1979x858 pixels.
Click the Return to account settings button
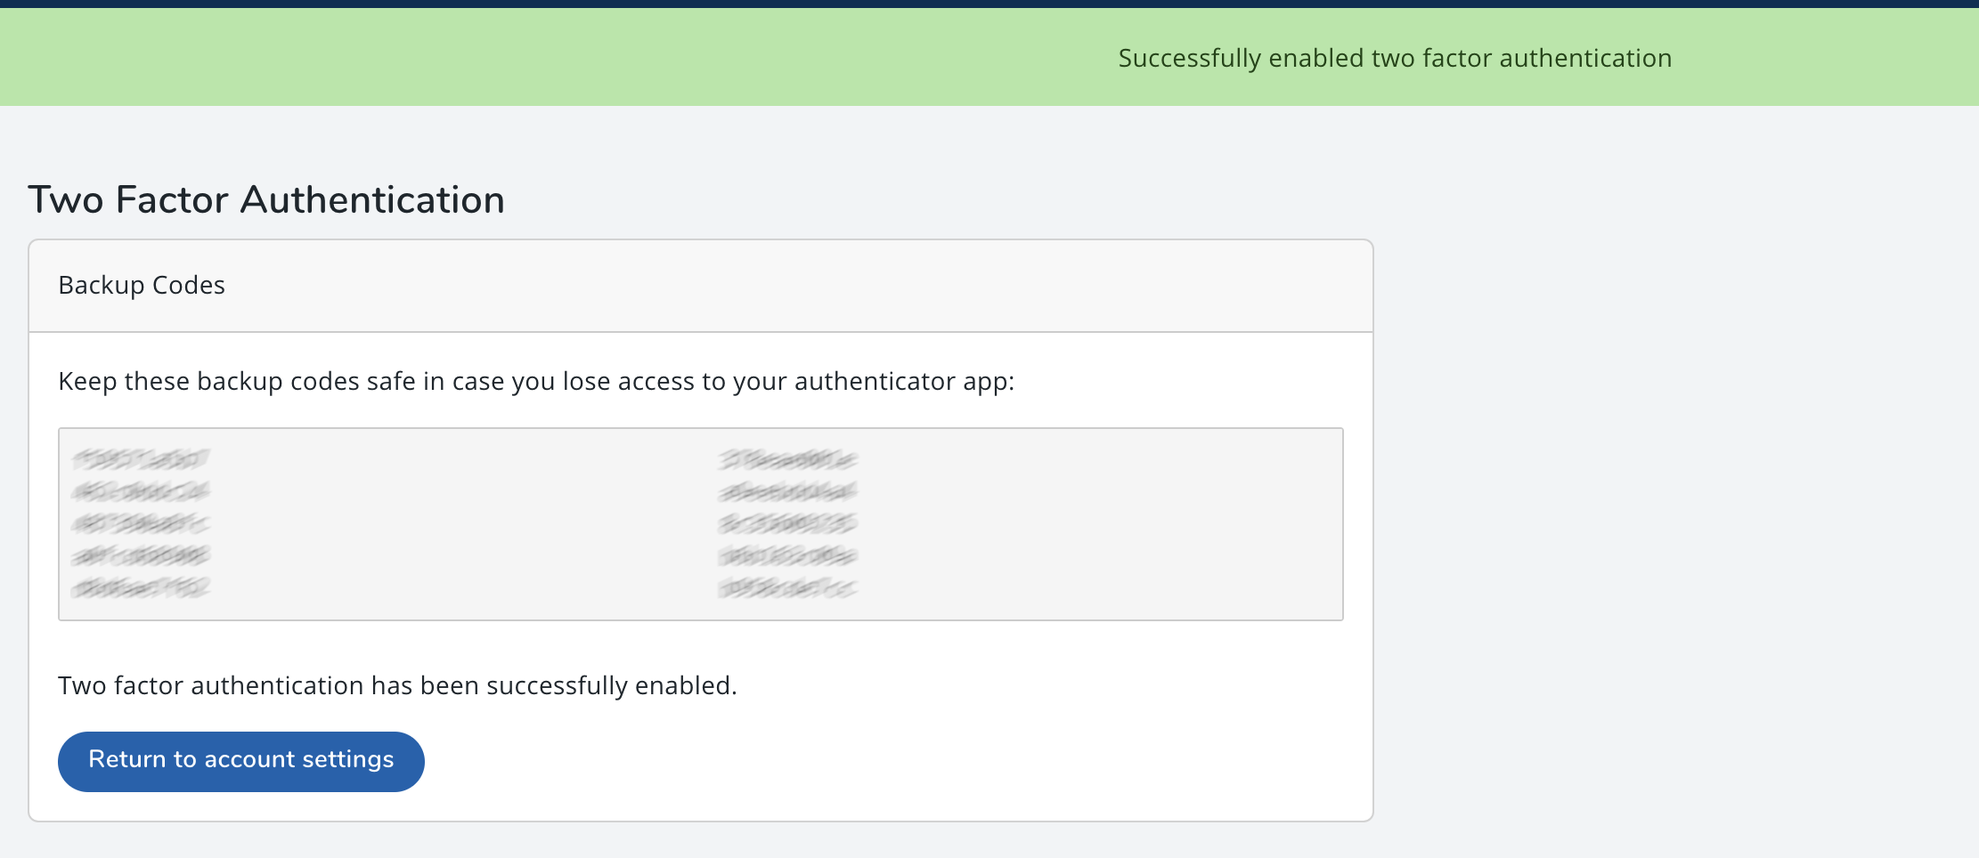pyautogui.click(x=240, y=761)
